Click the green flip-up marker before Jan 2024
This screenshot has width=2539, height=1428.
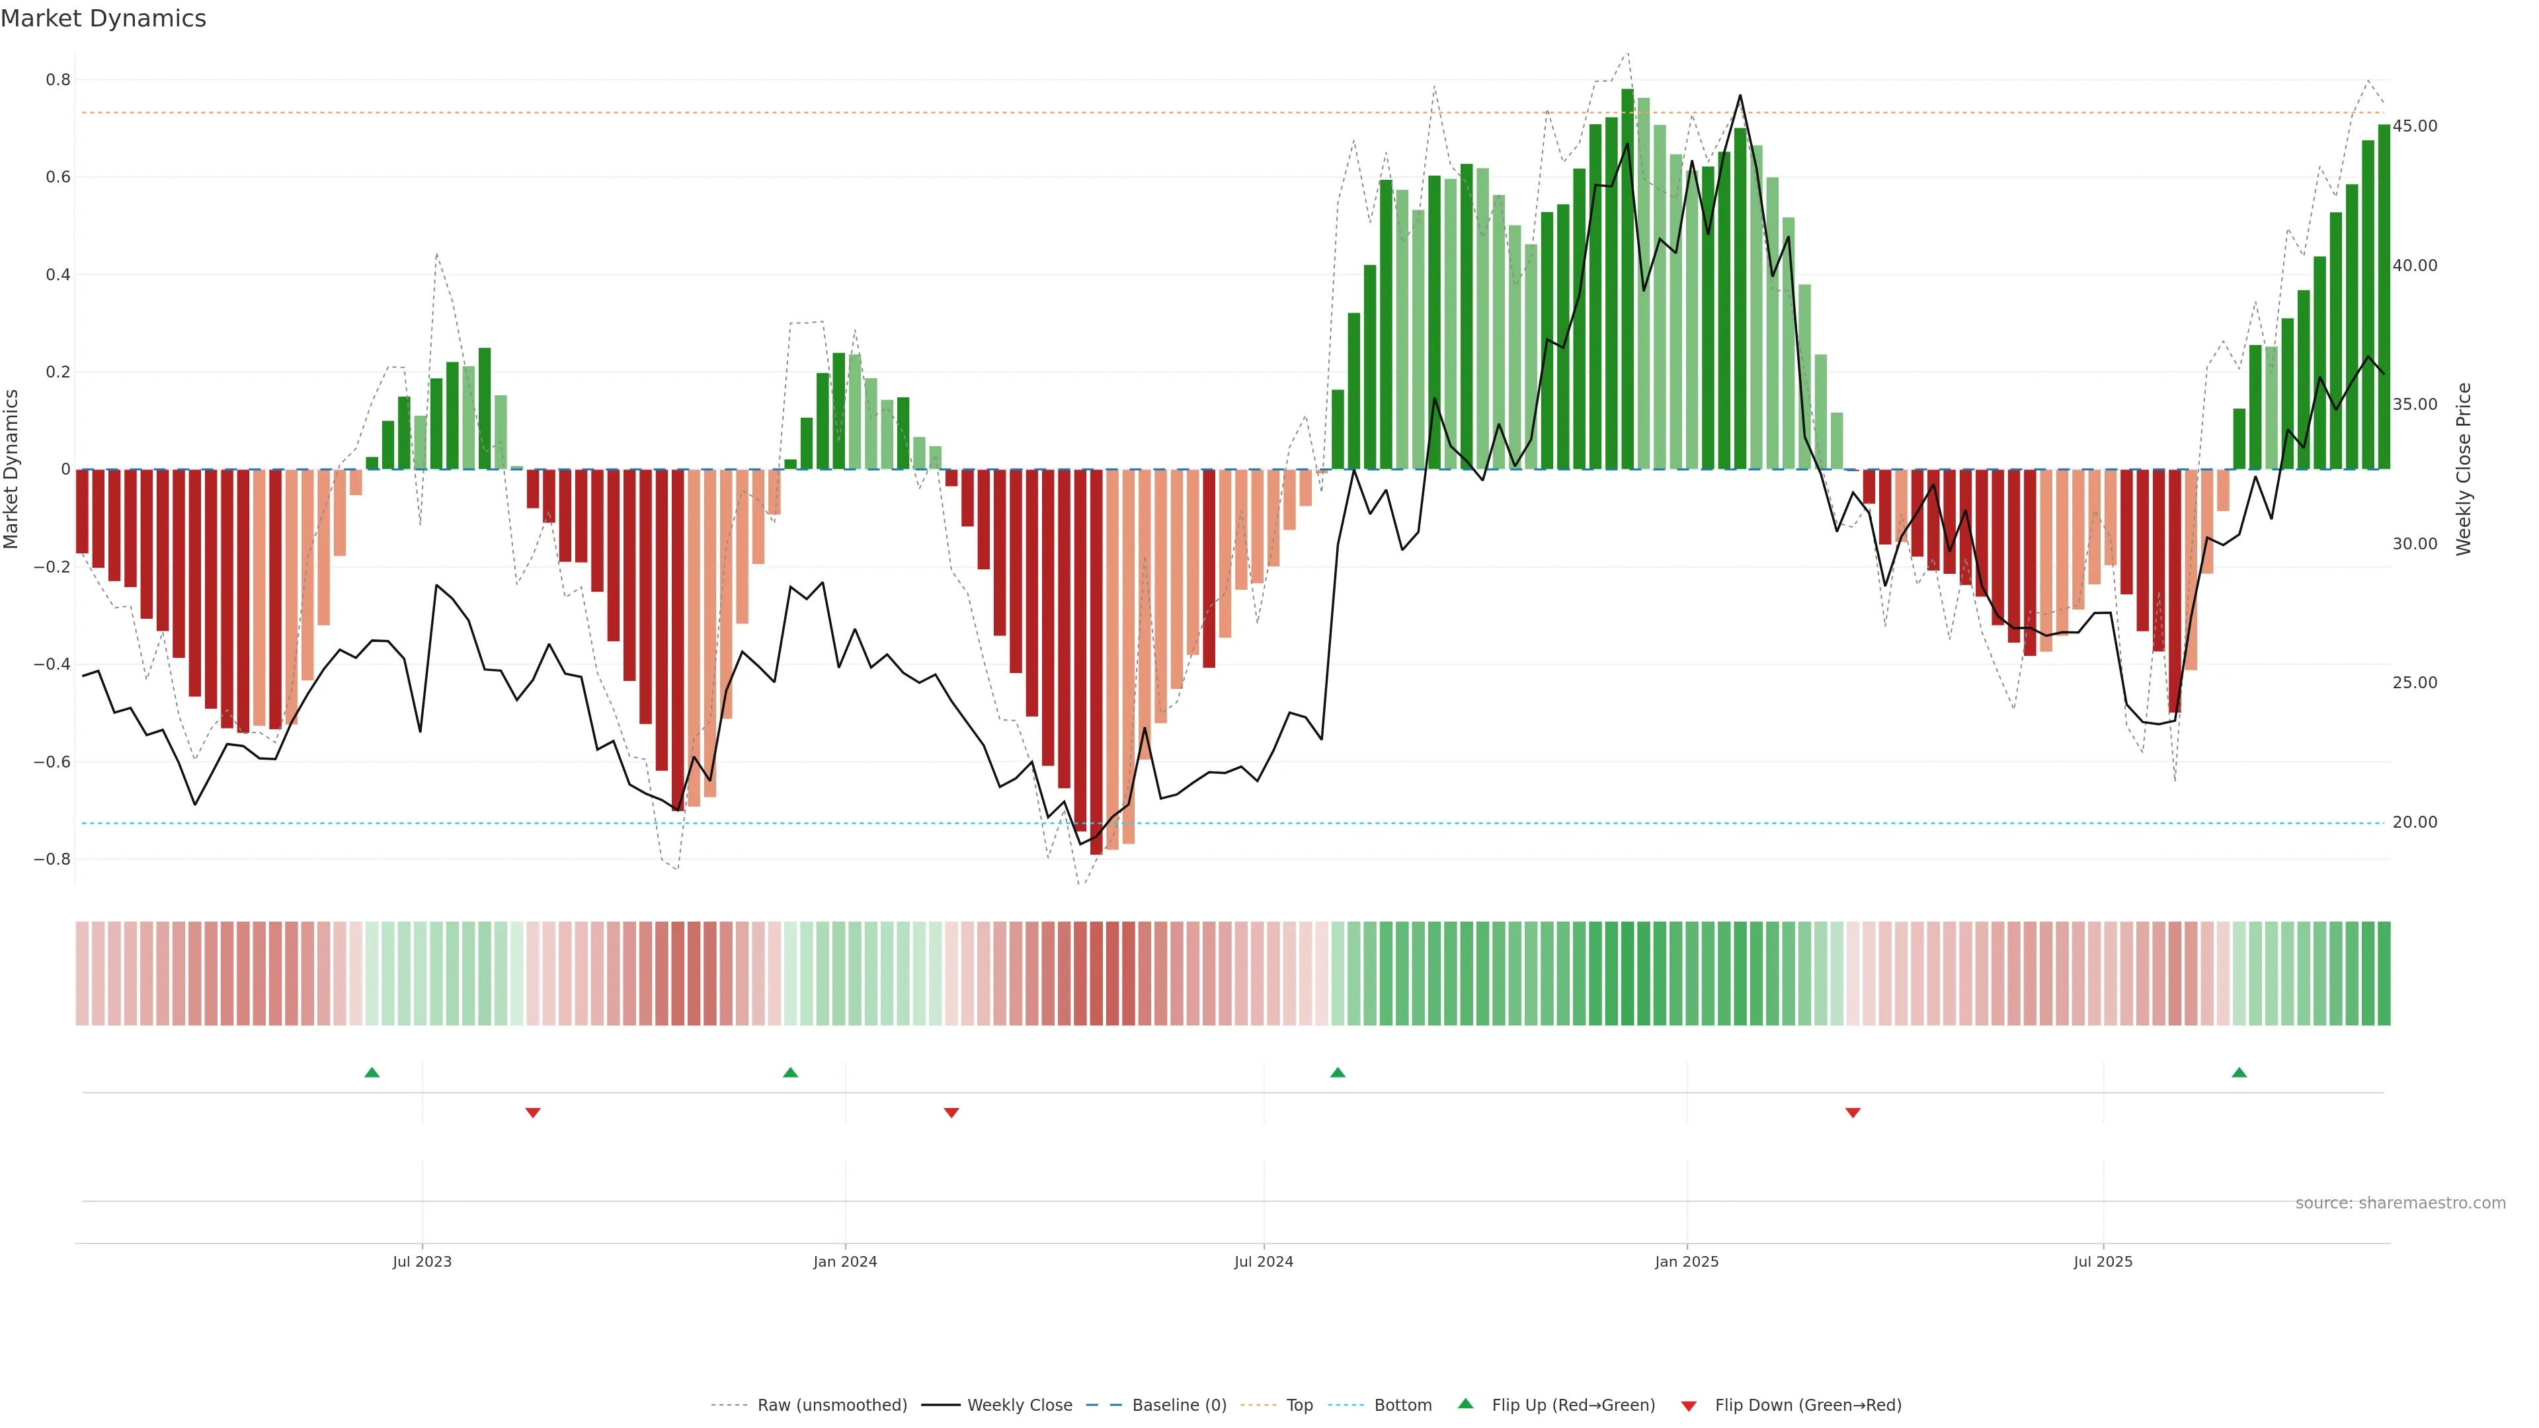tap(791, 1072)
